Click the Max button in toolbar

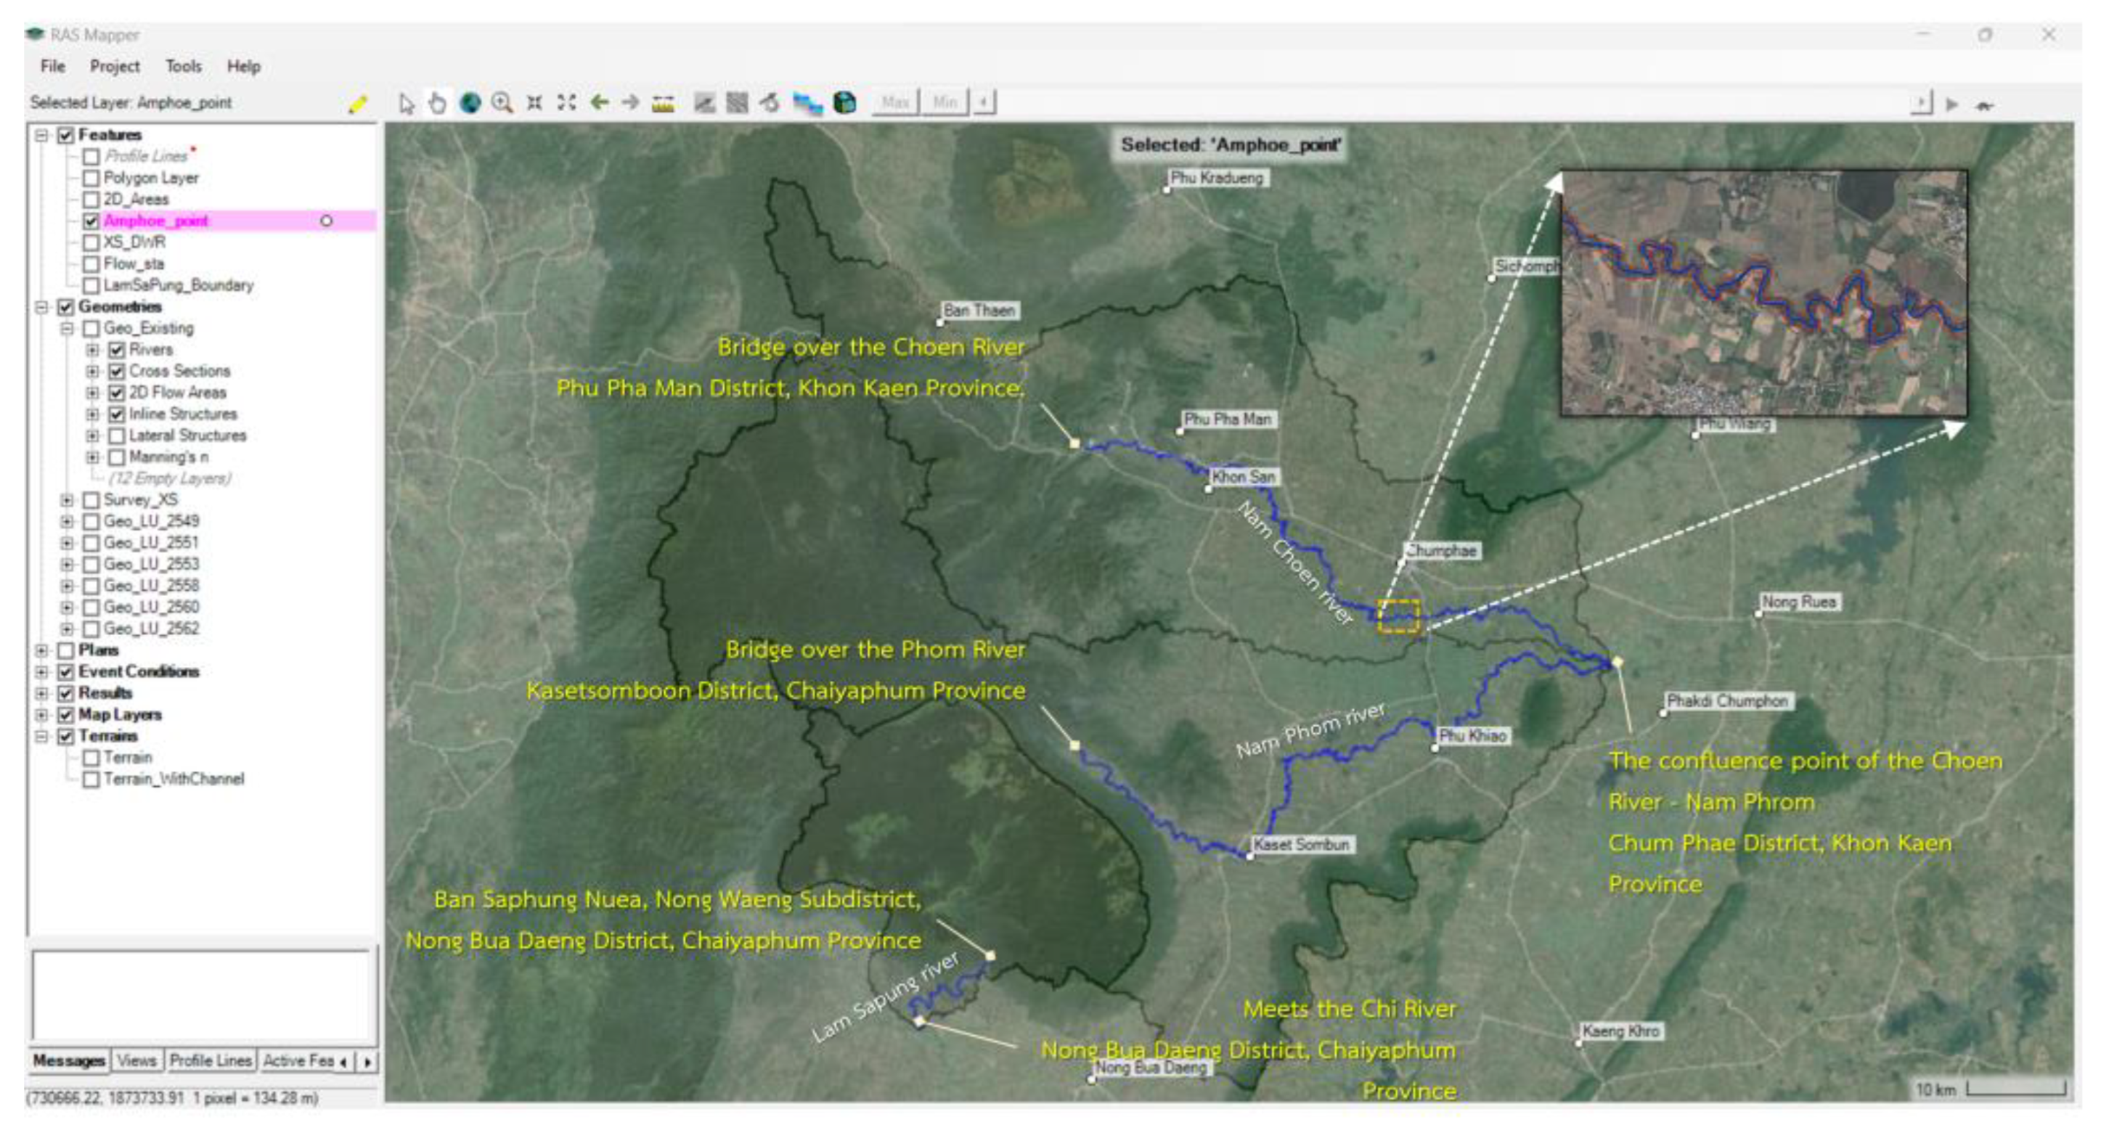click(x=894, y=103)
